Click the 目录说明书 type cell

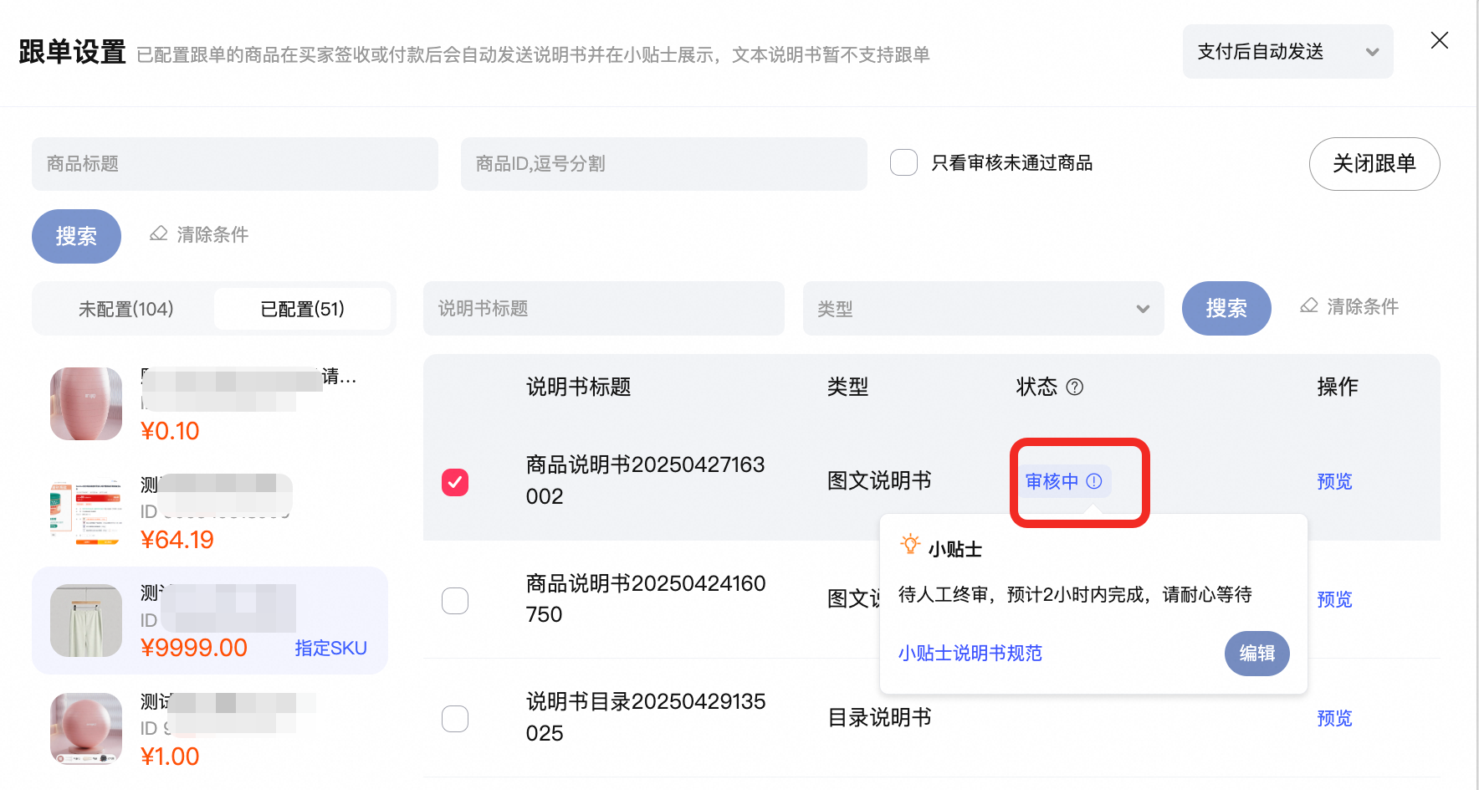click(x=879, y=717)
